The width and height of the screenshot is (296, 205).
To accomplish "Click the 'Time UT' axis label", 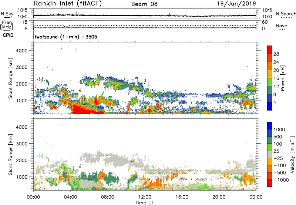I will point(145,203).
